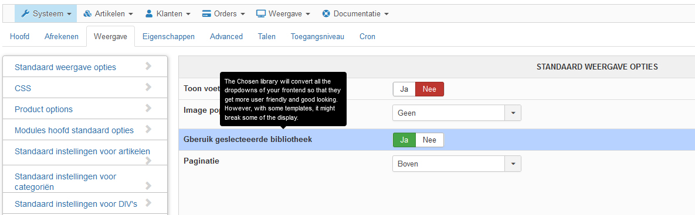Enable Gberuik geslecteeerde bibliotheek with Ja

tap(404, 140)
